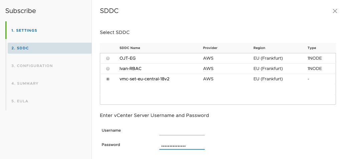Click the Provider column header
This screenshot has height=159, width=343.
[210, 48]
